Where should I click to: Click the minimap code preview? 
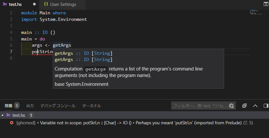pos(256,12)
